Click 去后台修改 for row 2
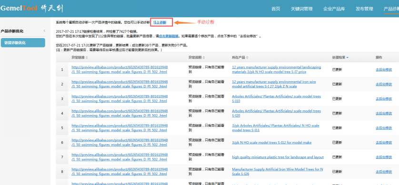Screen dimensions: 399x185 click(384, 84)
